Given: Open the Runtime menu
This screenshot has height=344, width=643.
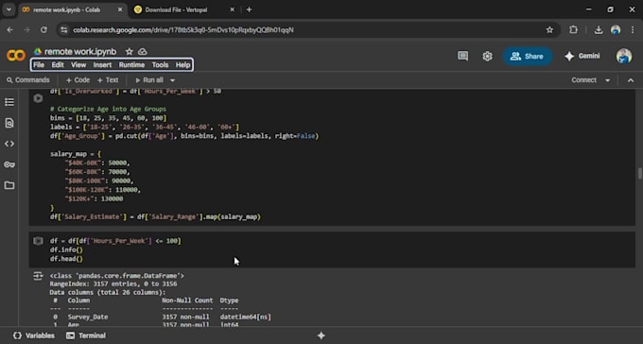Looking at the screenshot, I should pos(131,65).
